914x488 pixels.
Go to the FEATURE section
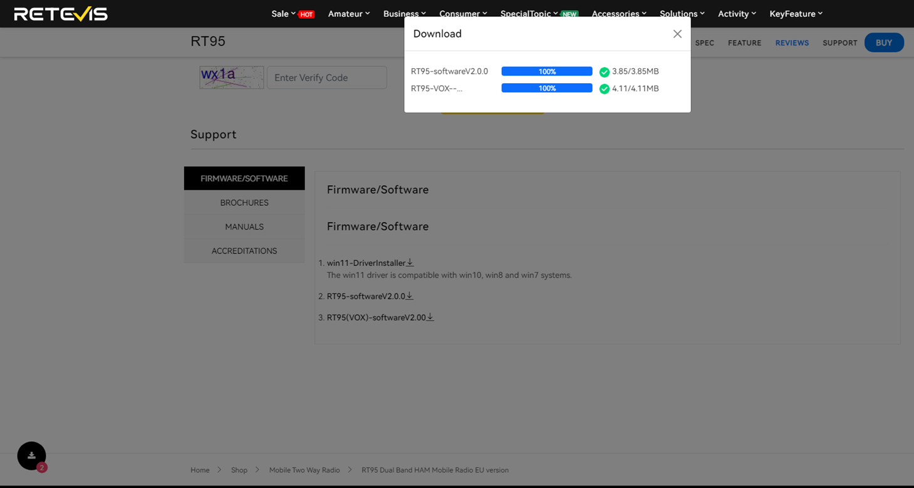[x=745, y=43]
